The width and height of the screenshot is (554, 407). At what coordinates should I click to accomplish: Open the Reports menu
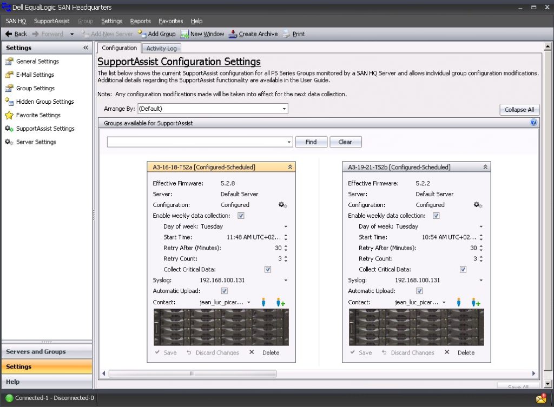[140, 21]
